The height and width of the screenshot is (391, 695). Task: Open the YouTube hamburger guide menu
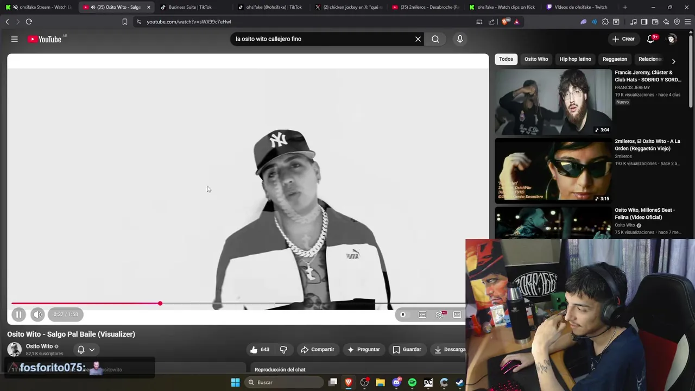(x=15, y=39)
